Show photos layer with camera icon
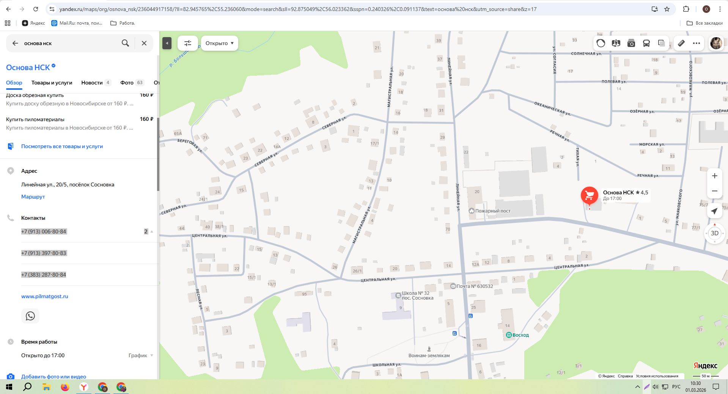The image size is (728, 394). click(x=631, y=43)
